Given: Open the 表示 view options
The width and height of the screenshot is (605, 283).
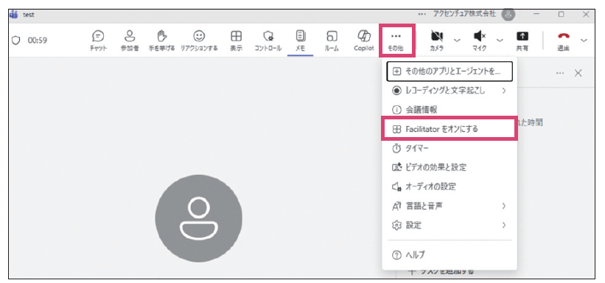Looking at the screenshot, I should 236,41.
